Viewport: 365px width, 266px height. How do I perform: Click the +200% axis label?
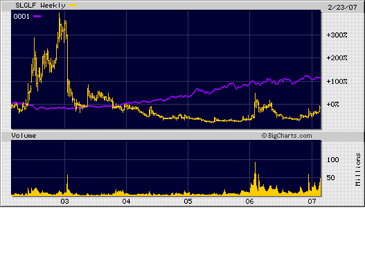[337, 58]
